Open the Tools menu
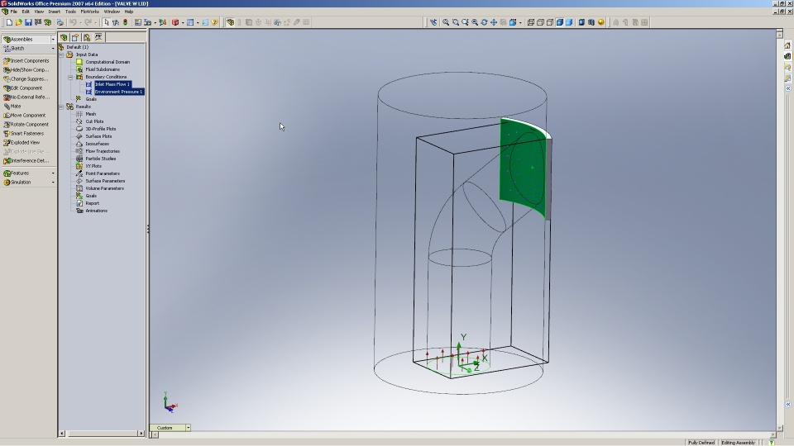 [70, 11]
